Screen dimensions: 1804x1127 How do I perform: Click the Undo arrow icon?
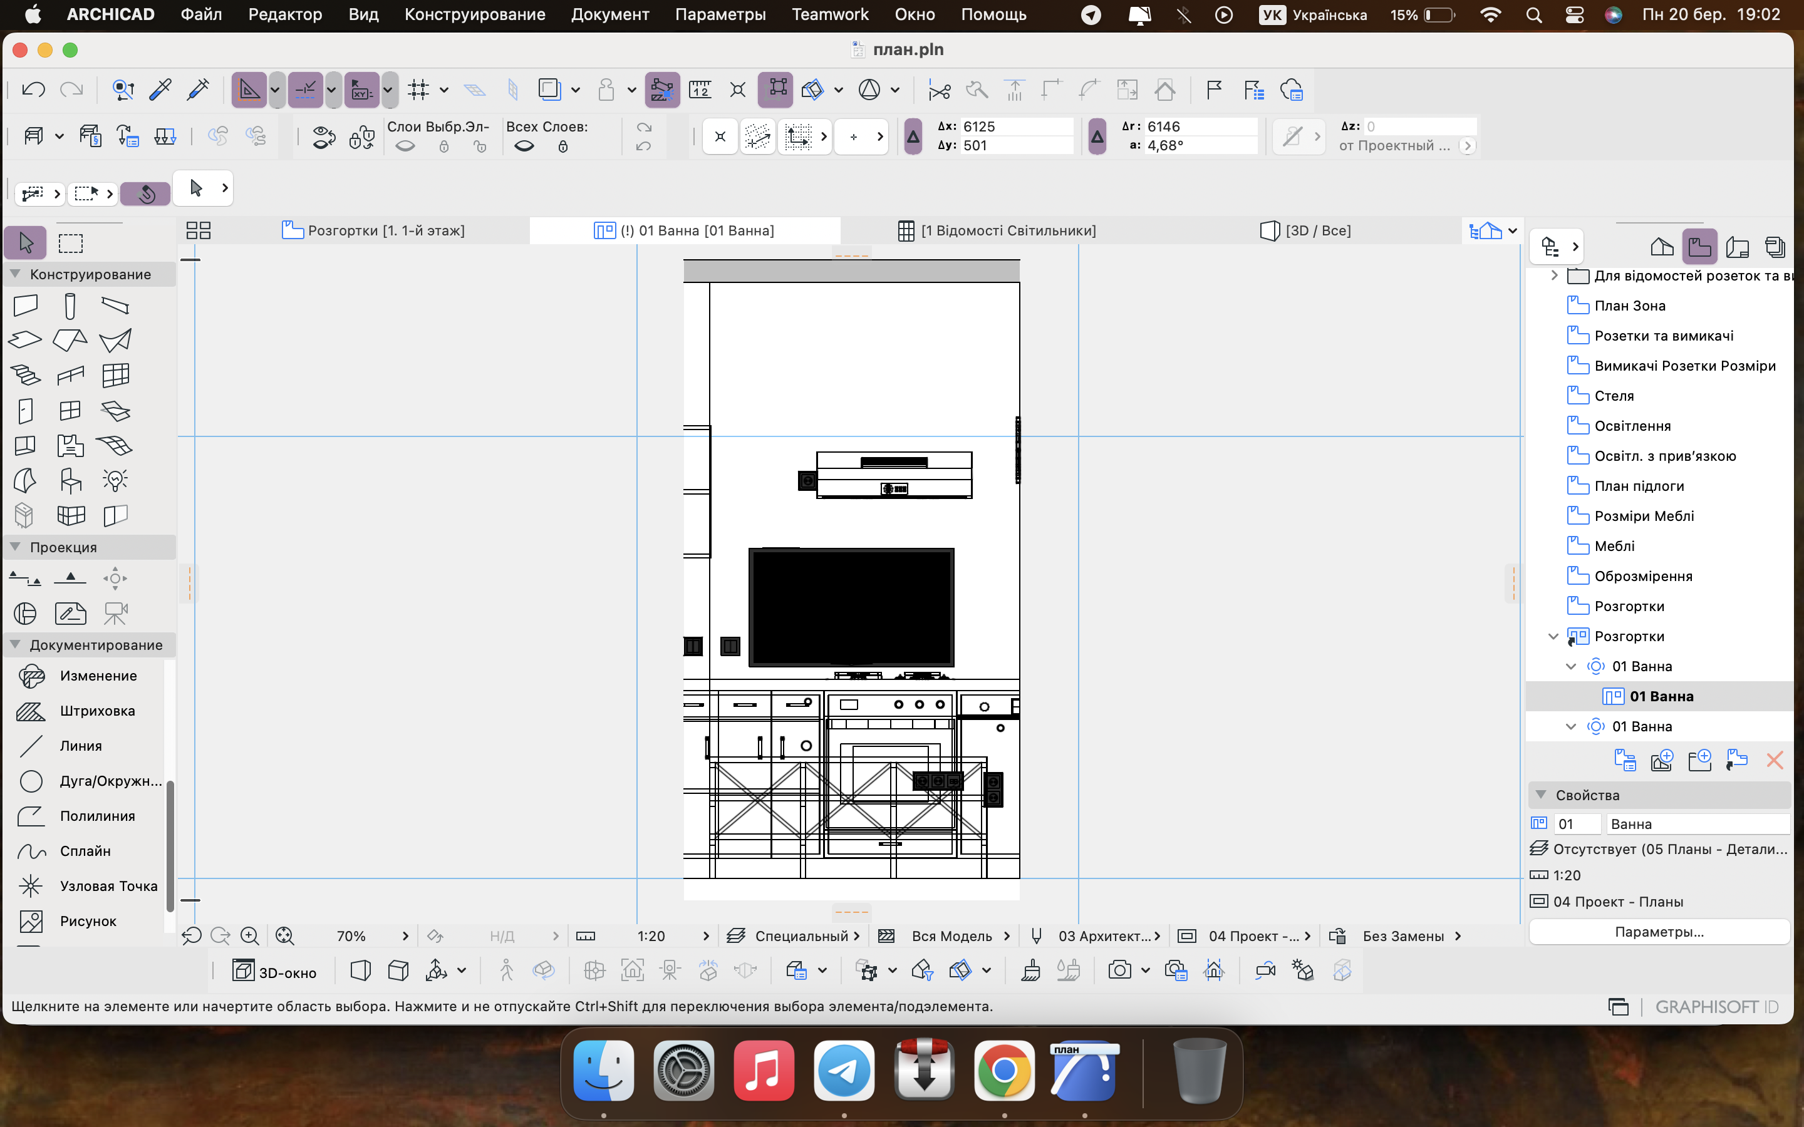[34, 90]
